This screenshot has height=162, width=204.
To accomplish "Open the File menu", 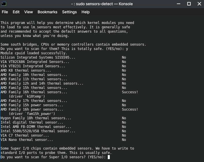I will (5, 12).
